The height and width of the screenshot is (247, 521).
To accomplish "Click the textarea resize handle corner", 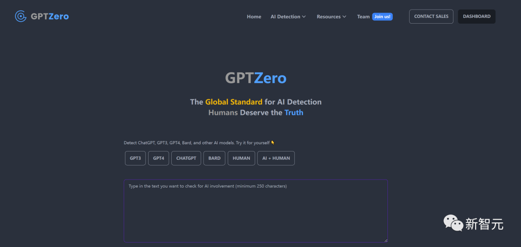I will point(386,240).
